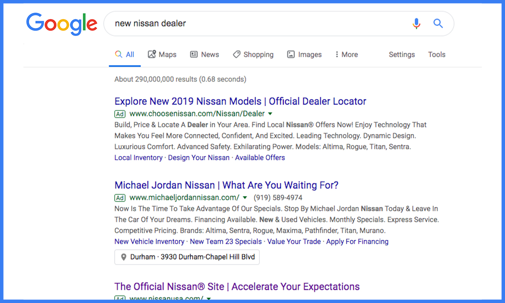505x303 pixels.
Task: Open the Available Offers sitelink
Action: coord(260,158)
